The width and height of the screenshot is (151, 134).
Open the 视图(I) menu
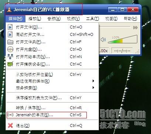tap(111, 19)
